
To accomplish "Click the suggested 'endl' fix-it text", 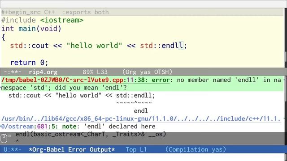I will coord(141,111).
